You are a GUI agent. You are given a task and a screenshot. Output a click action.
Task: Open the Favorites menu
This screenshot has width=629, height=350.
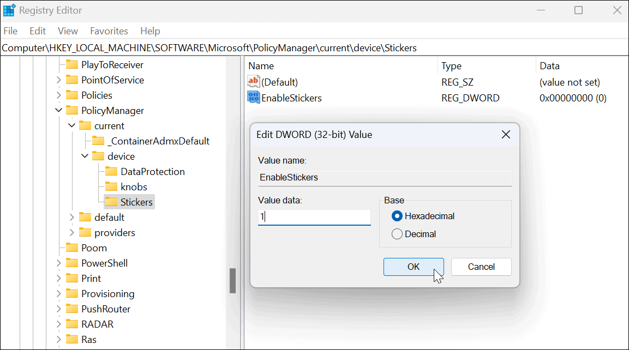click(109, 31)
